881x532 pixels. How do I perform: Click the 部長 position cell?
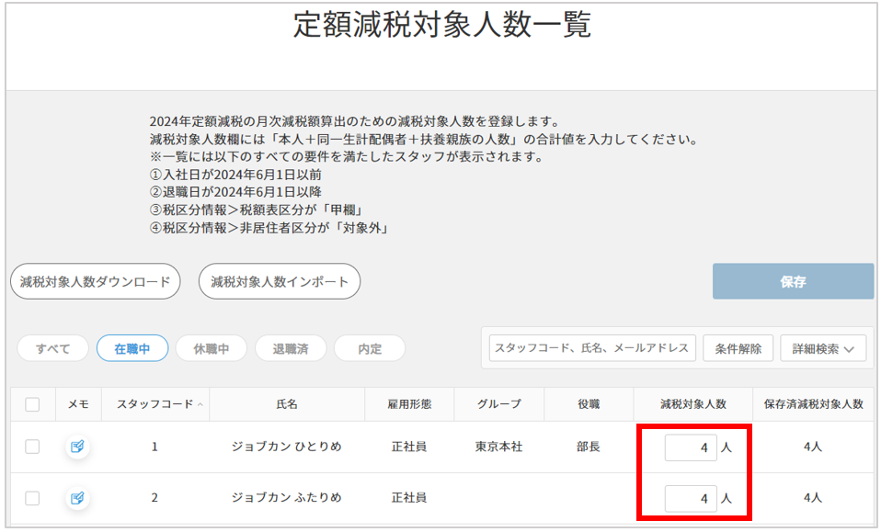[589, 447]
